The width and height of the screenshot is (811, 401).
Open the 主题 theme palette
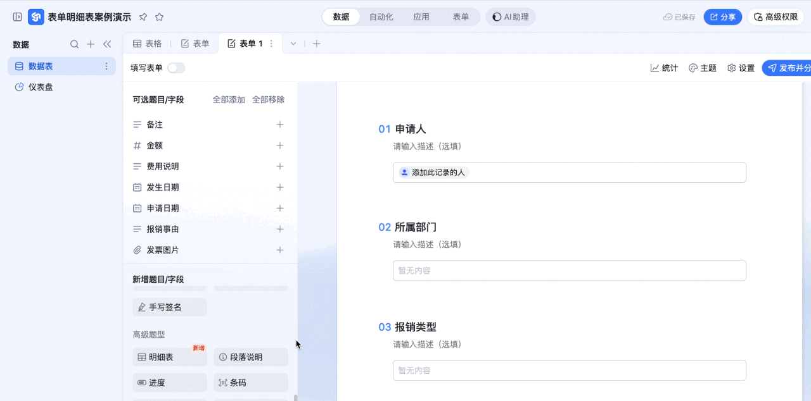702,68
